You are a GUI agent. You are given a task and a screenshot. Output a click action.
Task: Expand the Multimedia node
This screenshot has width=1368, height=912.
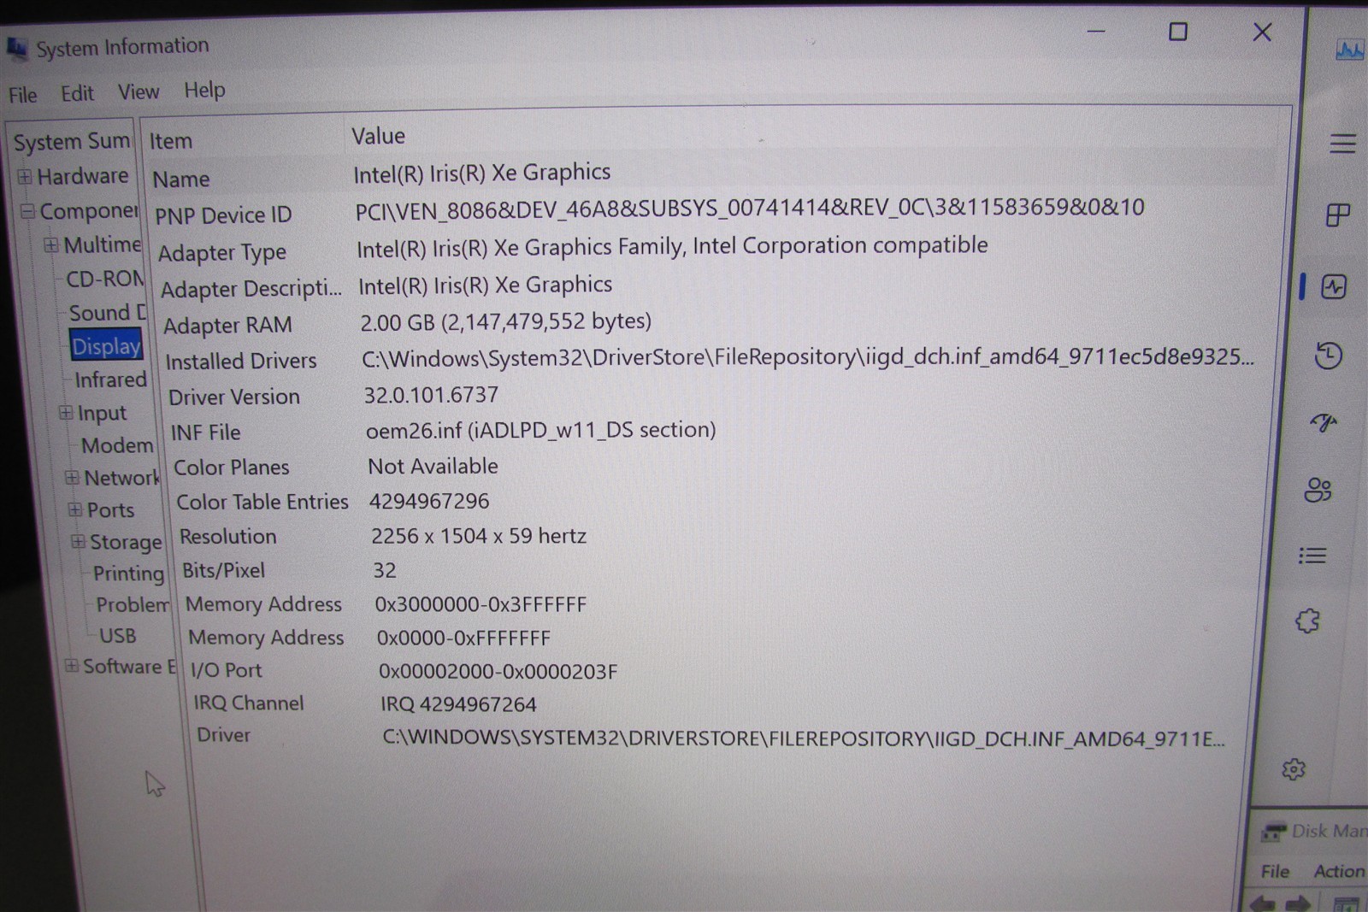tap(51, 245)
